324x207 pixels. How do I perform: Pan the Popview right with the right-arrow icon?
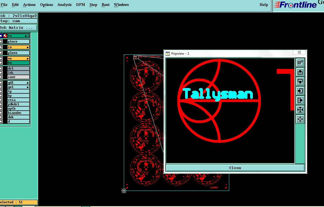pos(300,100)
